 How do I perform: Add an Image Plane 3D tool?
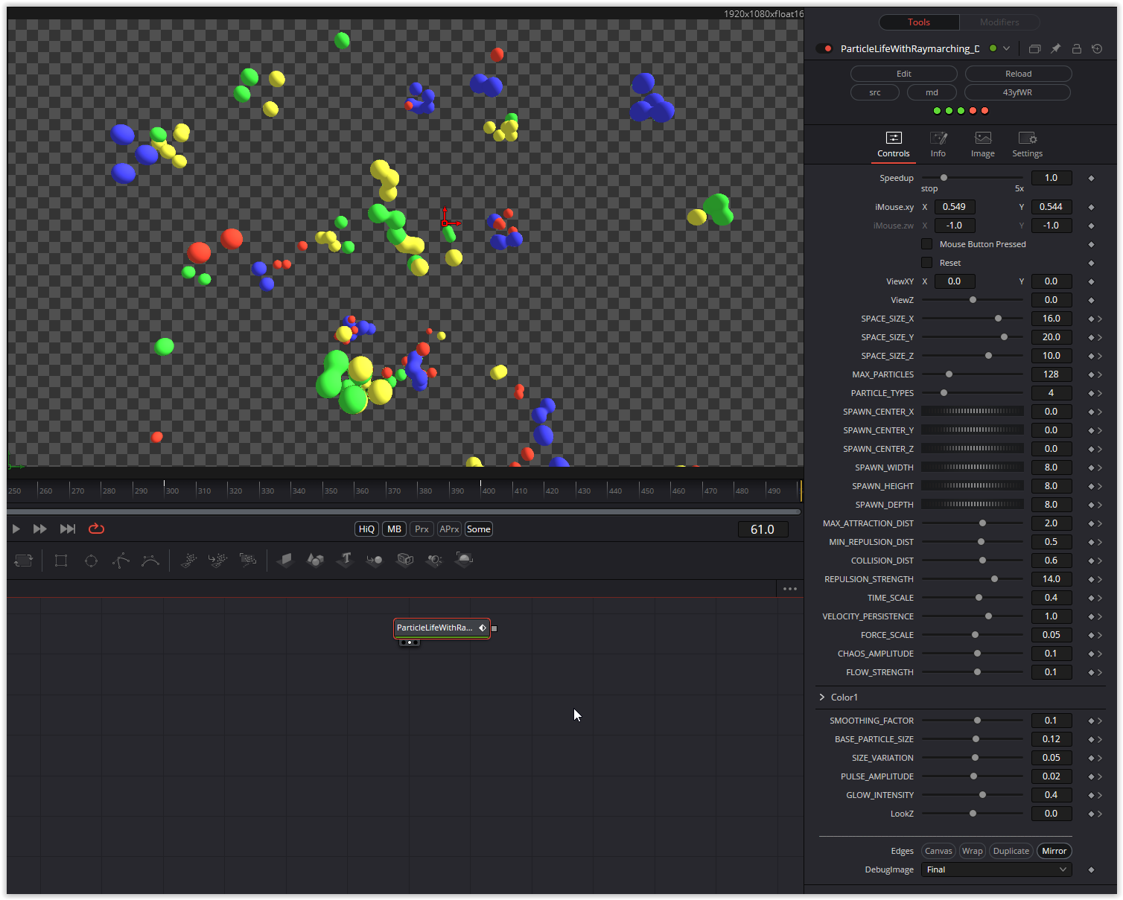click(x=285, y=560)
